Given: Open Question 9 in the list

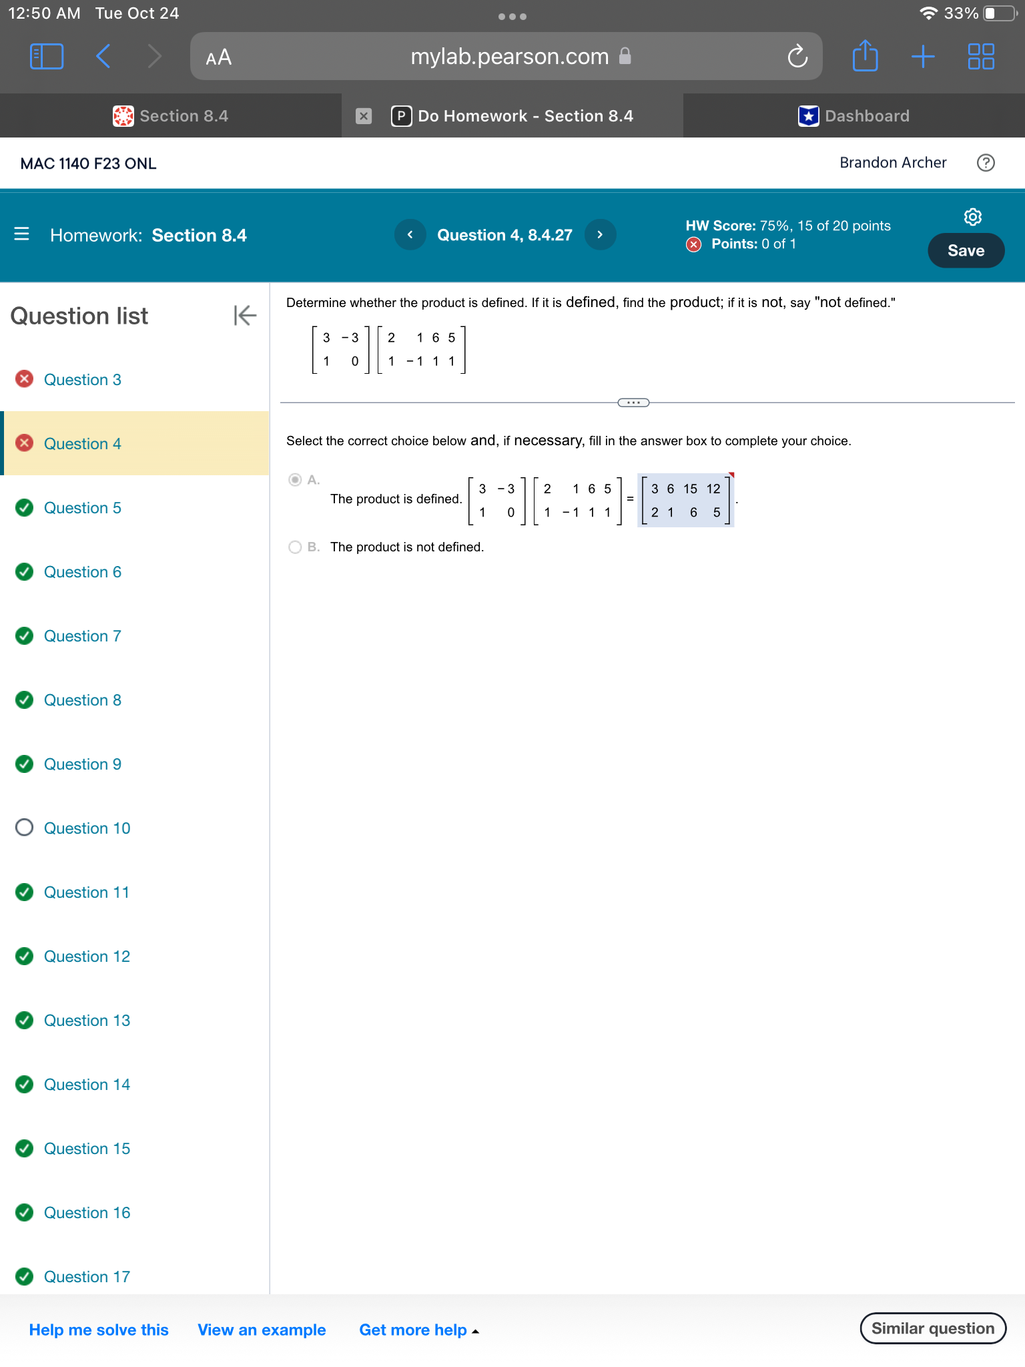Looking at the screenshot, I should pos(135,764).
